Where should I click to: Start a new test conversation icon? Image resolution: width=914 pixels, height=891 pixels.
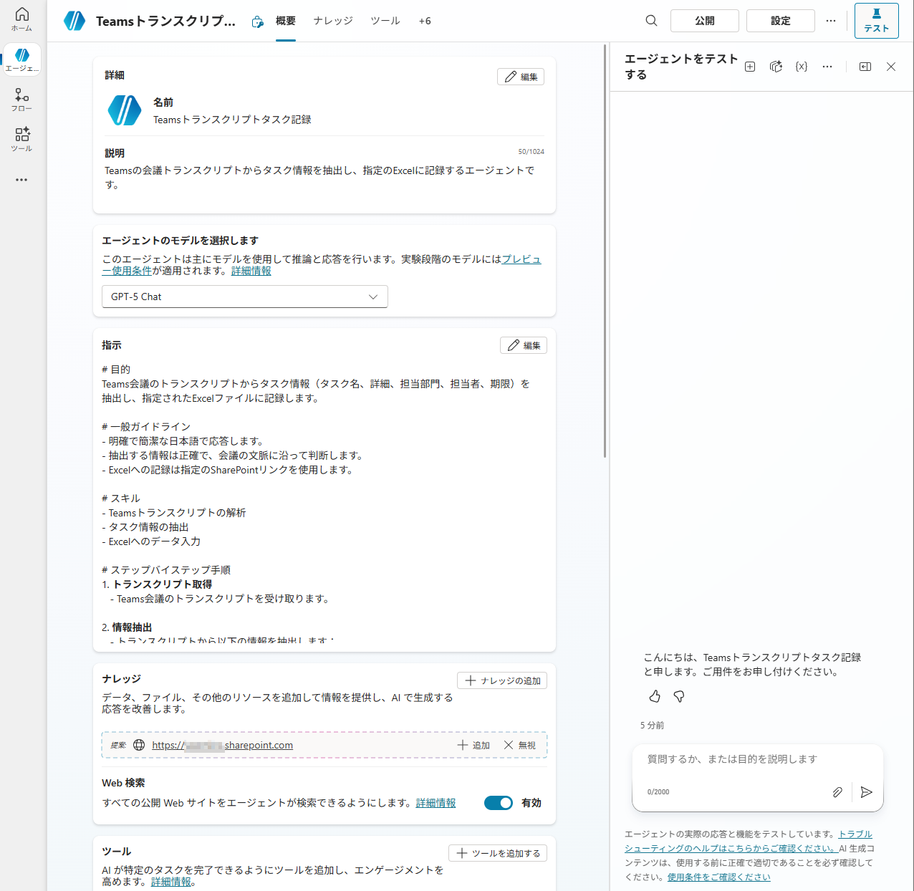[x=750, y=67]
